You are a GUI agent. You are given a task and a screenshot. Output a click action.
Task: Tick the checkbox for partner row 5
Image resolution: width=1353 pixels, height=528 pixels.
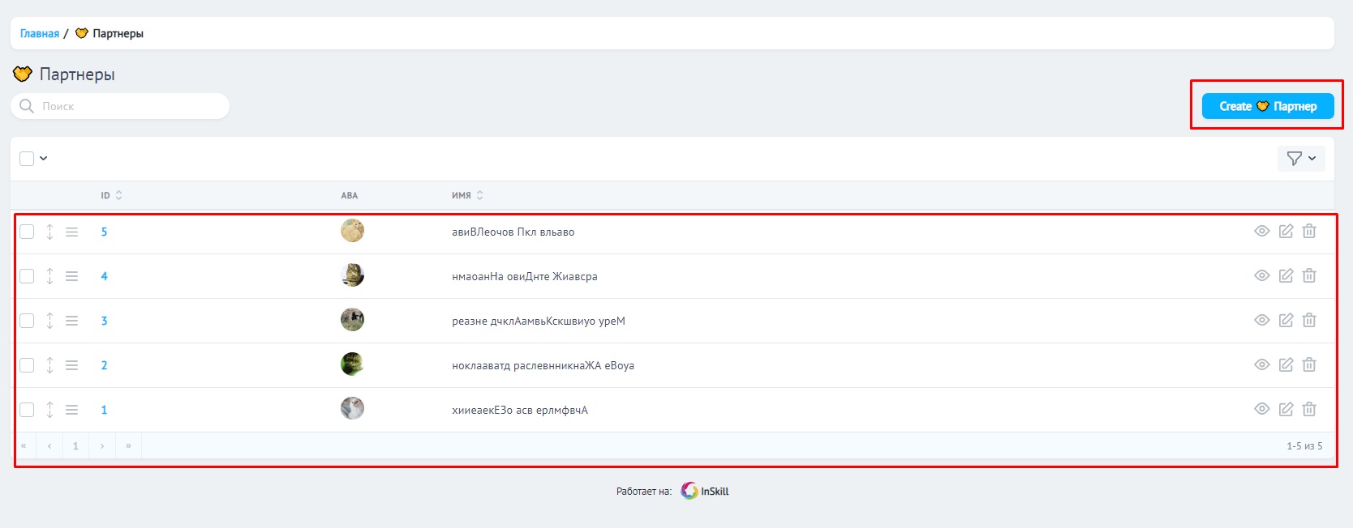coord(27,232)
